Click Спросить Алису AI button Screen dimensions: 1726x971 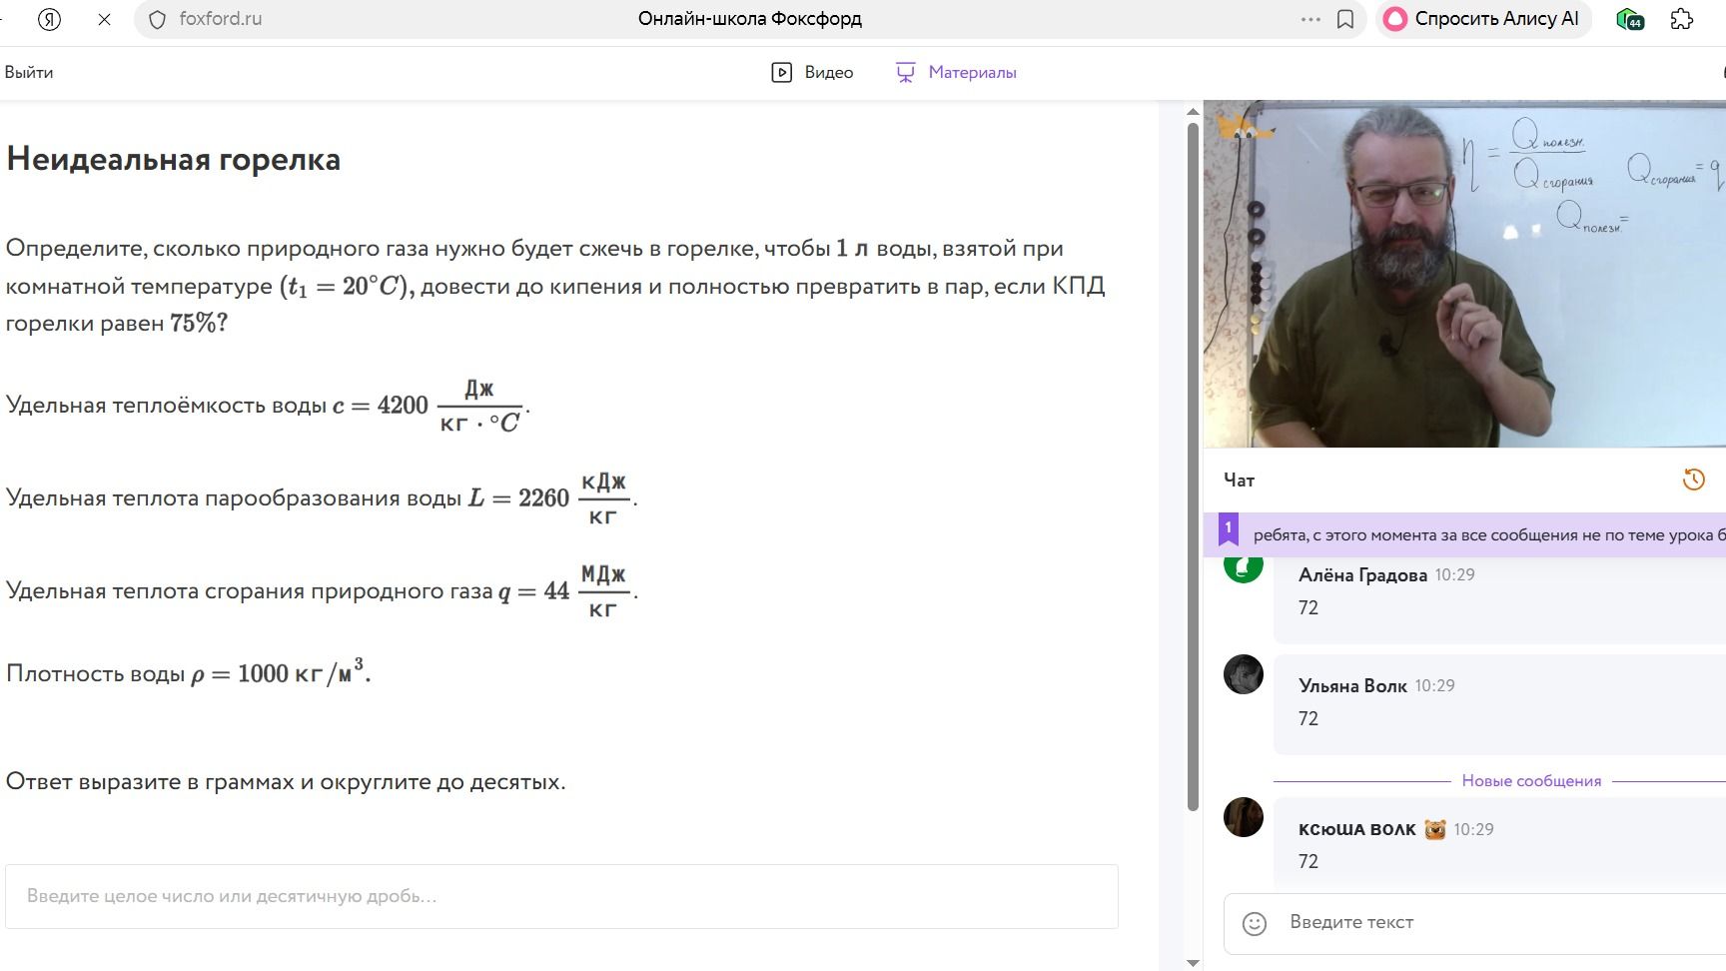pos(1482,19)
